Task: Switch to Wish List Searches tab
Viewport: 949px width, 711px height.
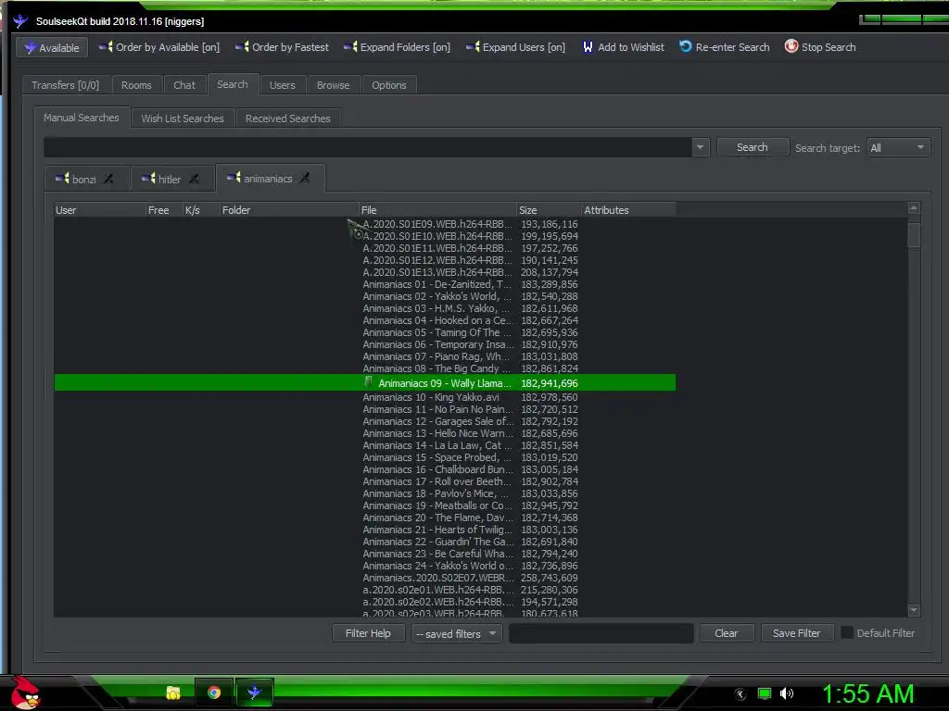Action: pyautogui.click(x=183, y=118)
